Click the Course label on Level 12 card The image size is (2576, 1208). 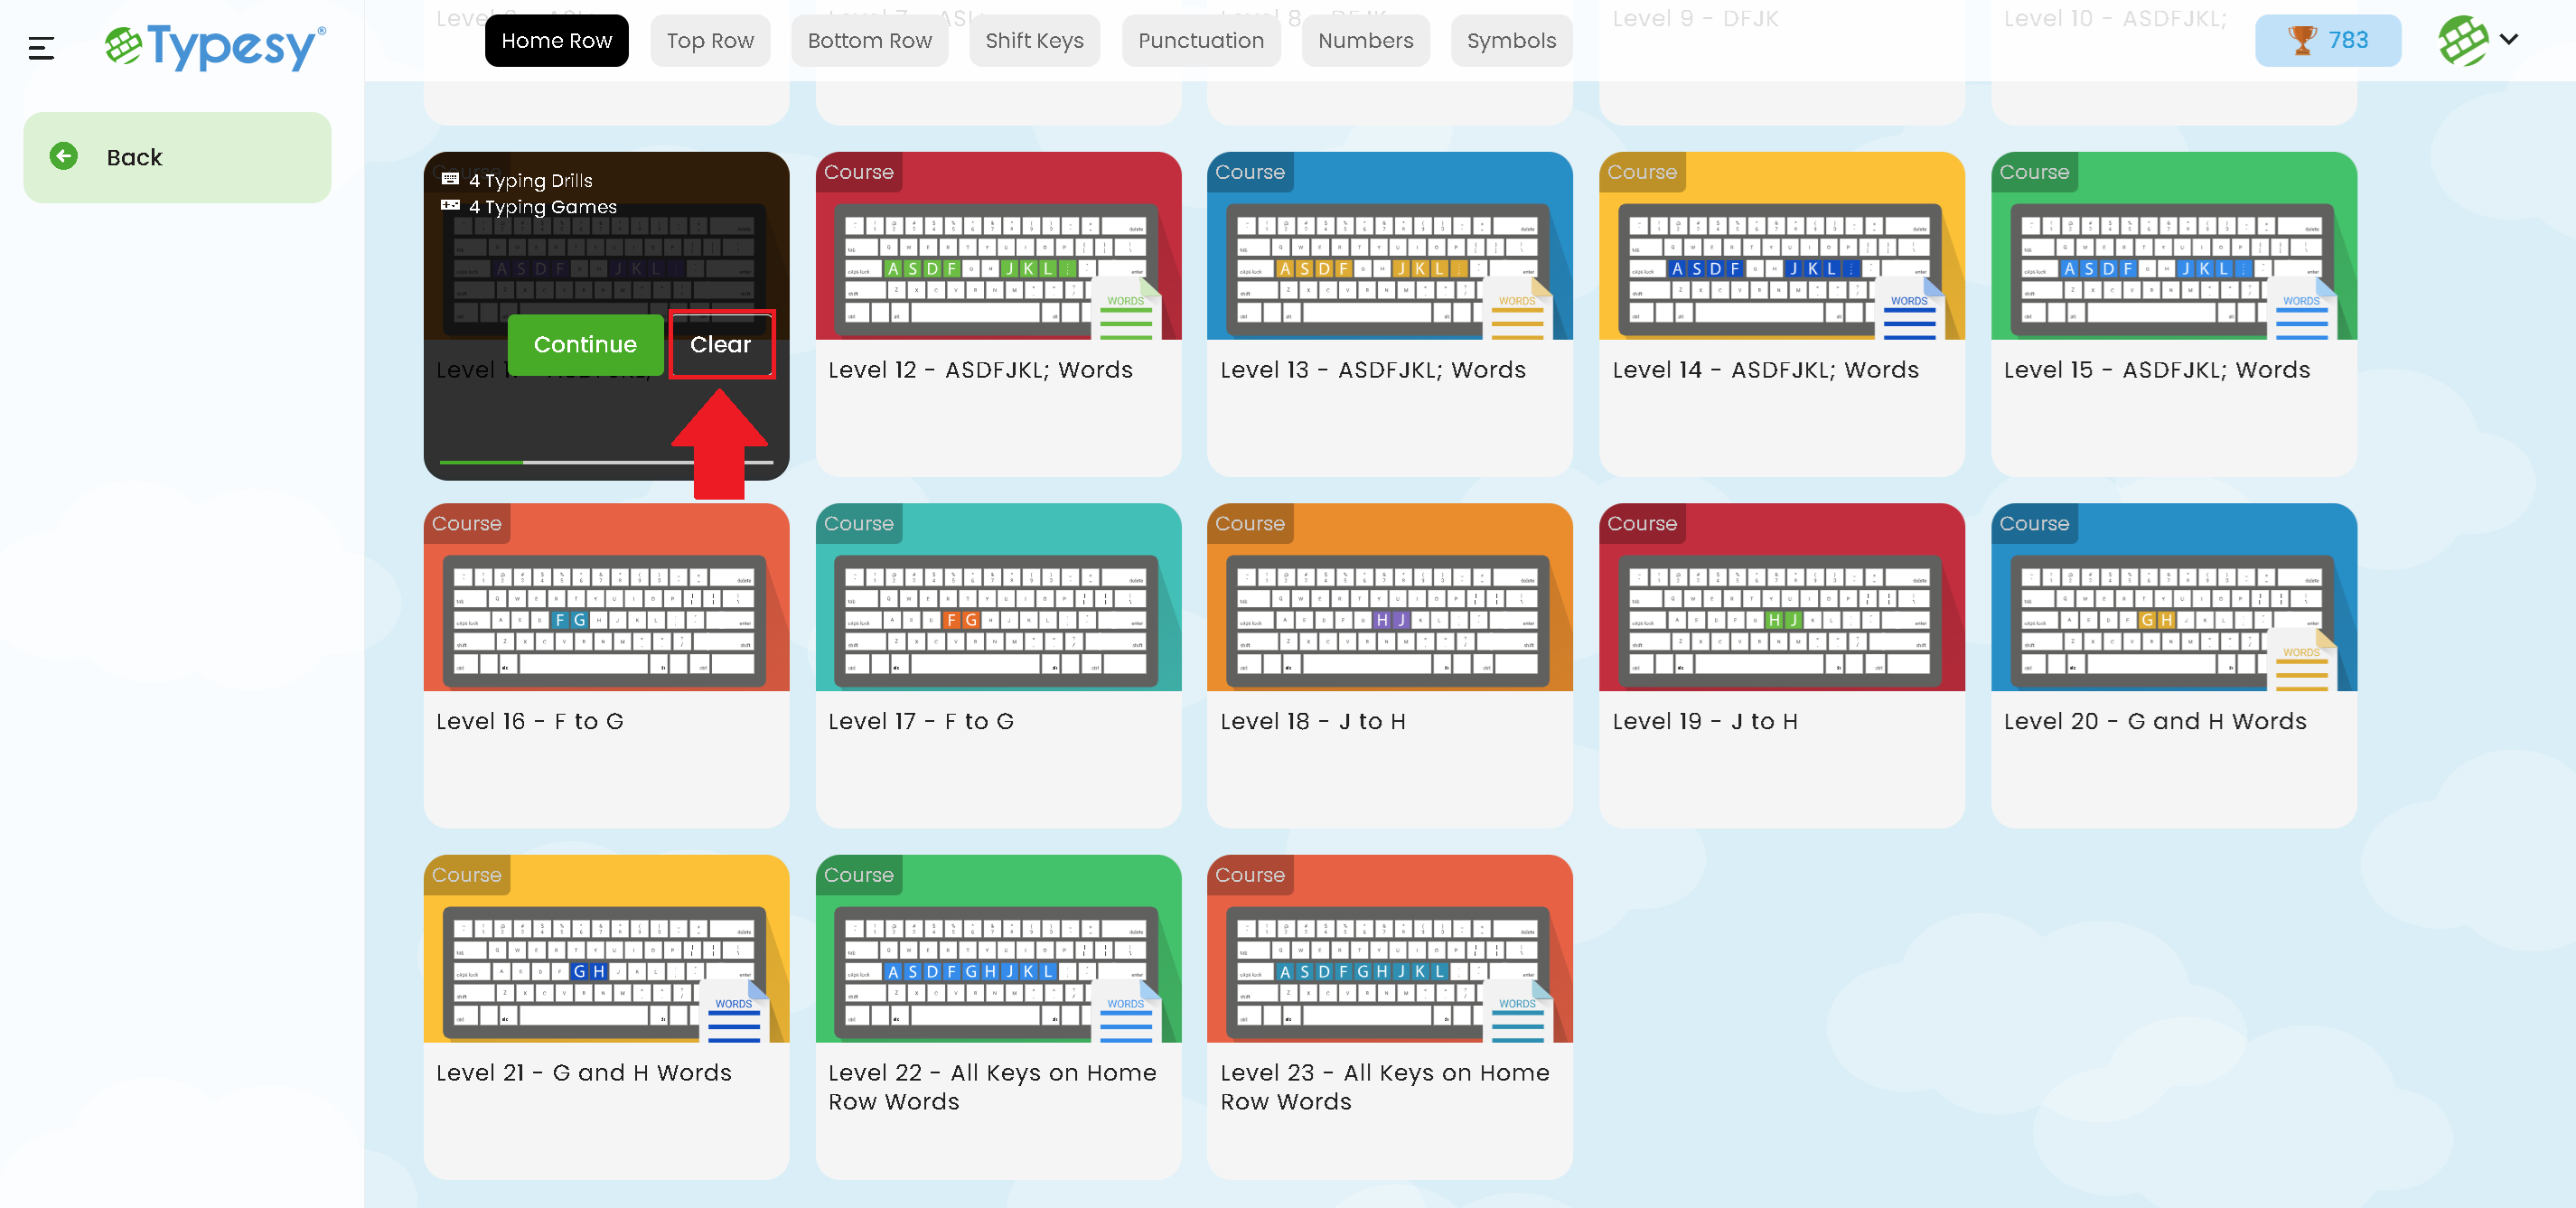point(858,172)
